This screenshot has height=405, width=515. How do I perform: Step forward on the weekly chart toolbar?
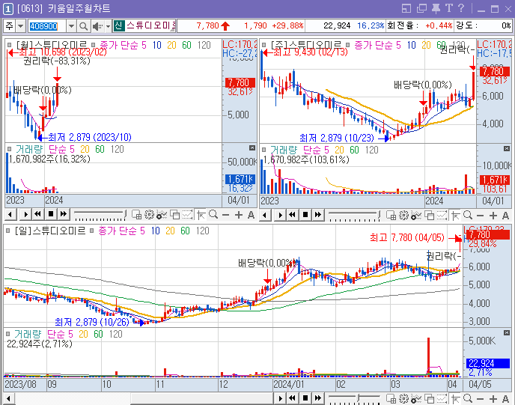(x=280, y=216)
